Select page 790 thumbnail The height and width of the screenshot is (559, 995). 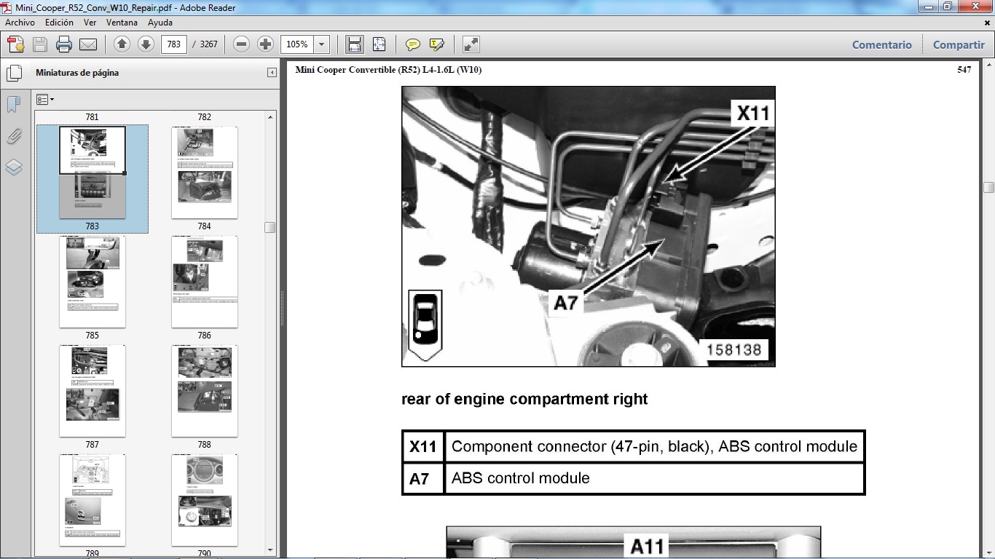click(x=205, y=500)
